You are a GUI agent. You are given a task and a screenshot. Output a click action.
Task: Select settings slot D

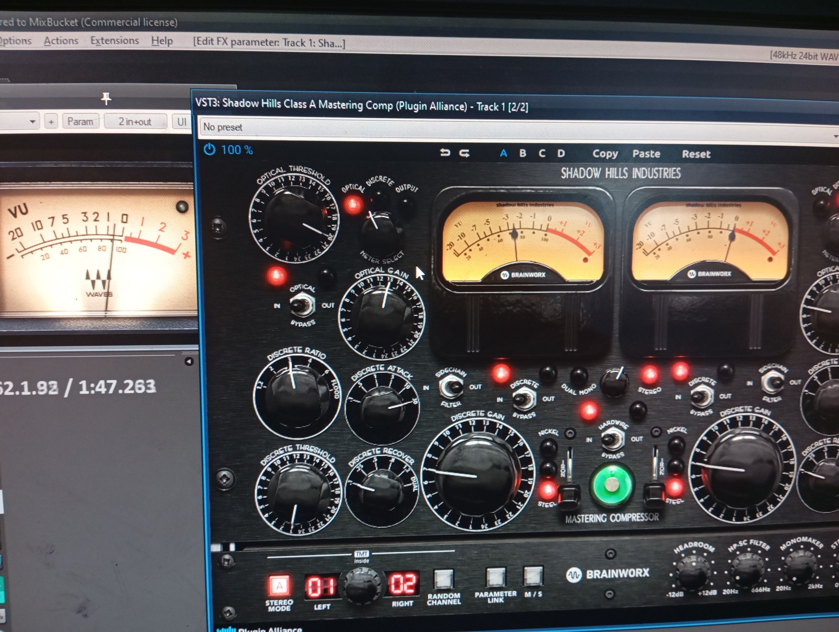tap(561, 153)
